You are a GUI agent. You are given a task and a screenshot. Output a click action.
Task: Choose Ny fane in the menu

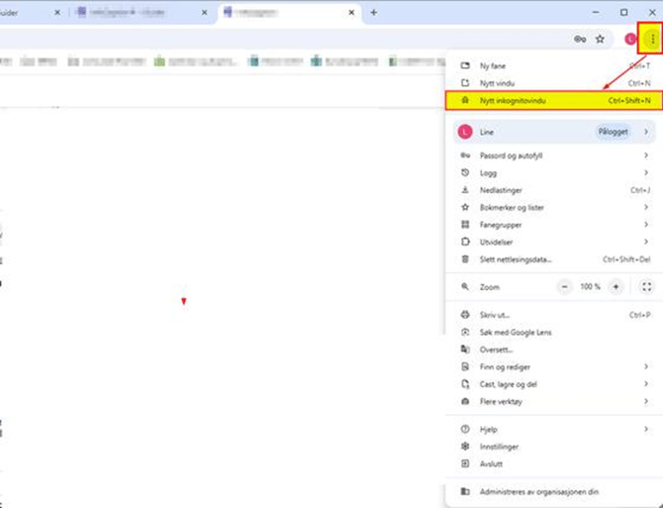(495, 65)
